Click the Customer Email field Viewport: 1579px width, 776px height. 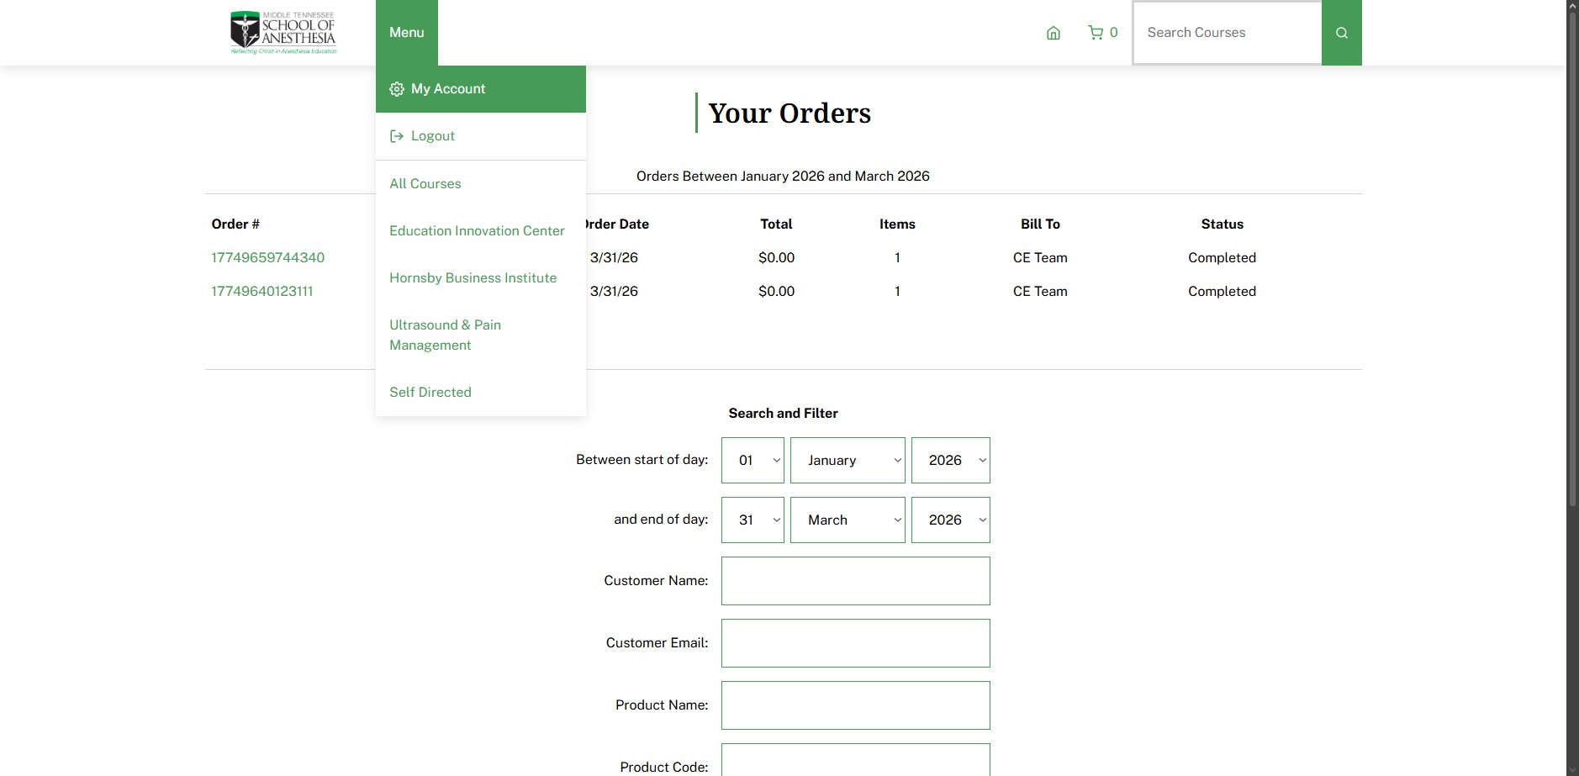[855, 643]
